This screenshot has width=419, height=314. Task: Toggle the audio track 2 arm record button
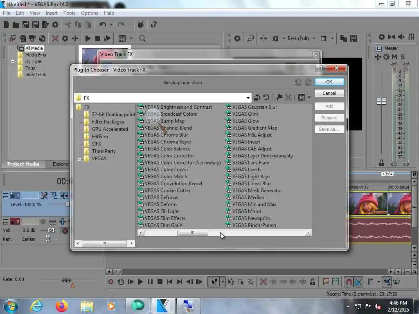click(43, 221)
